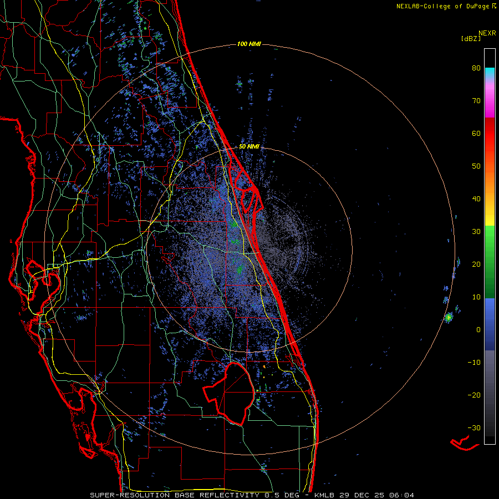Click the -20 value on the dBZ scale
This screenshot has height=499, width=499.
[x=474, y=395]
